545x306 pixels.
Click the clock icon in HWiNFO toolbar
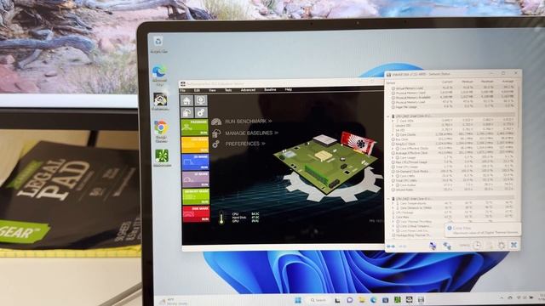coord(477,246)
